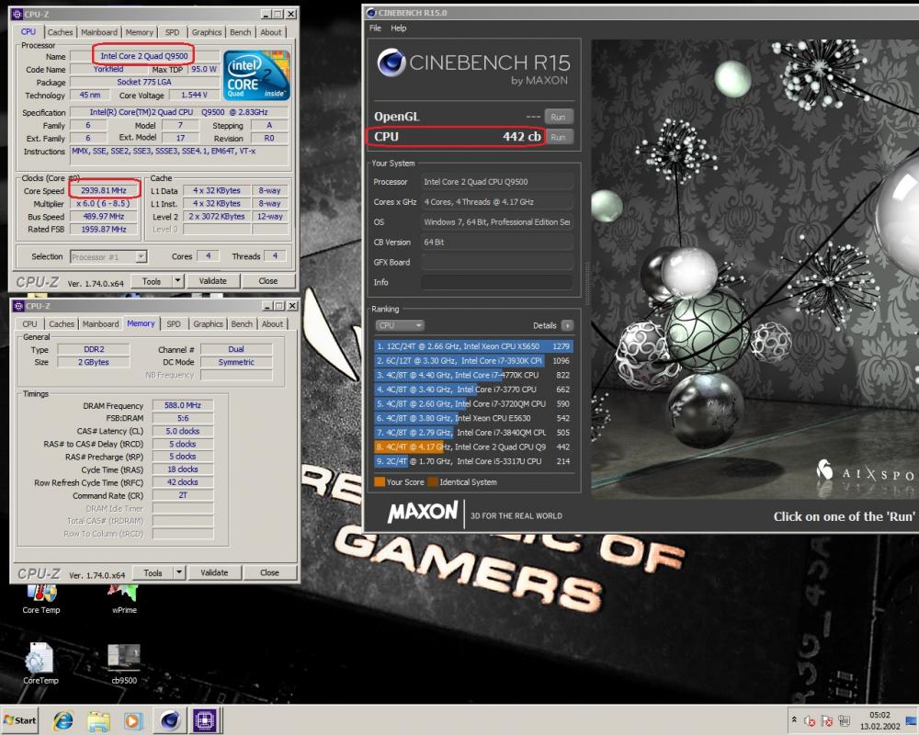919x735 pixels.
Task: Open cb9500 desktop image file
Action: click(124, 663)
